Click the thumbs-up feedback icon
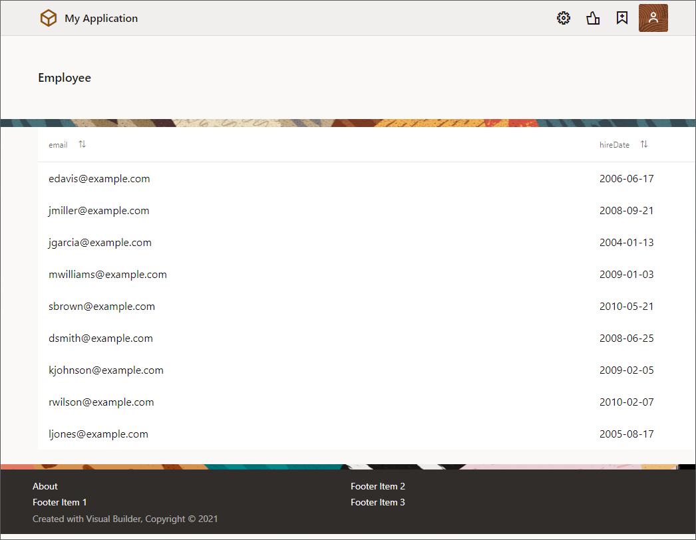 click(x=593, y=19)
